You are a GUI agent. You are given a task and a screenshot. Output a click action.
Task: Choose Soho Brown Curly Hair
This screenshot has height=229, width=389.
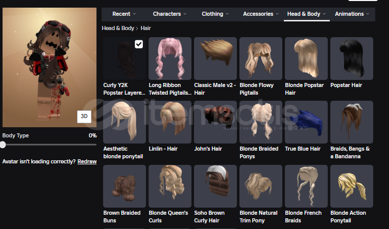[215, 186]
